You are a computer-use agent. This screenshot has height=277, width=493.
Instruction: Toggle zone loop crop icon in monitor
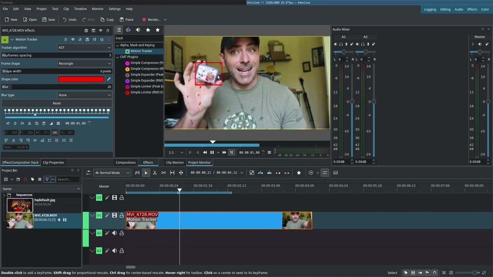231,152
